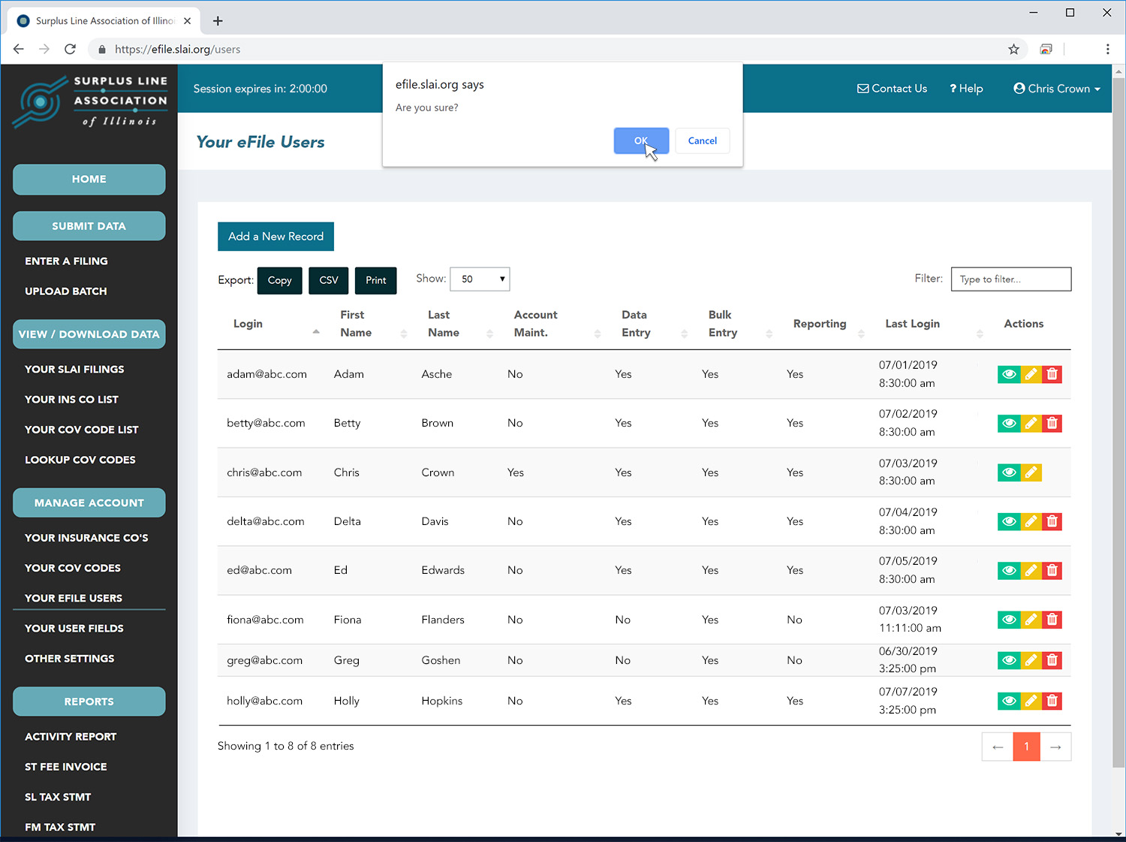Click the pencil edit icon for chris@abc.com
Image resolution: width=1126 pixels, height=842 pixels.
[x=1031, y=472]
